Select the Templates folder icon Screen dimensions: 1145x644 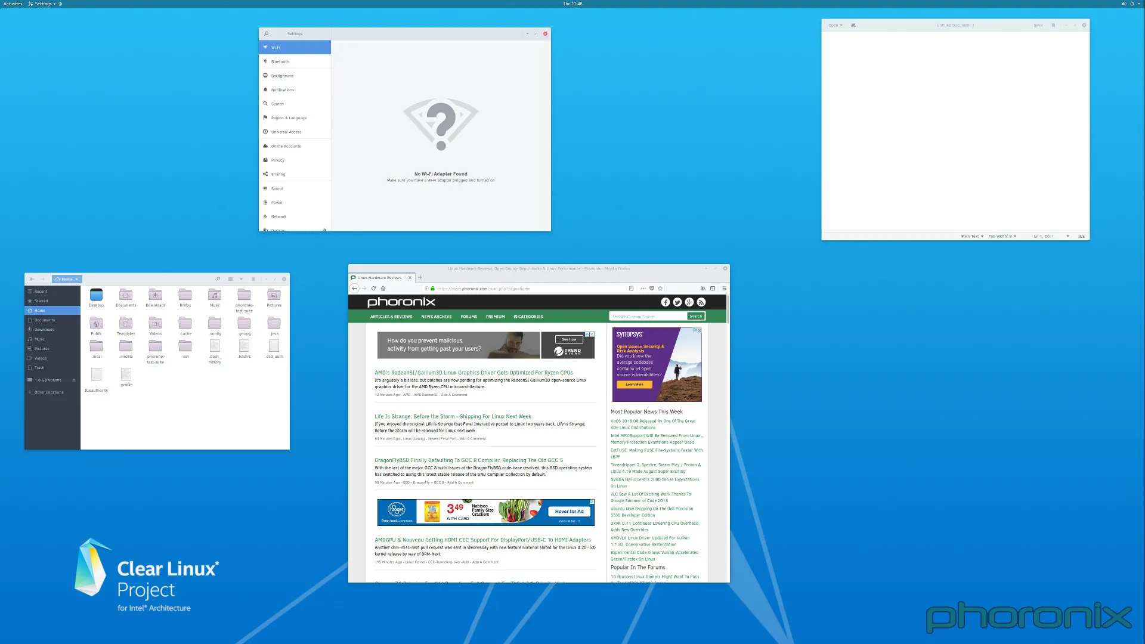pos(125,323)
